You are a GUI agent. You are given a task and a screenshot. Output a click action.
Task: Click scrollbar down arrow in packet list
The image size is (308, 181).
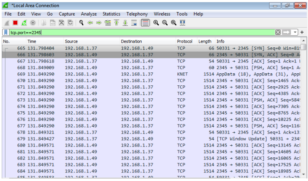click(304, 174)
